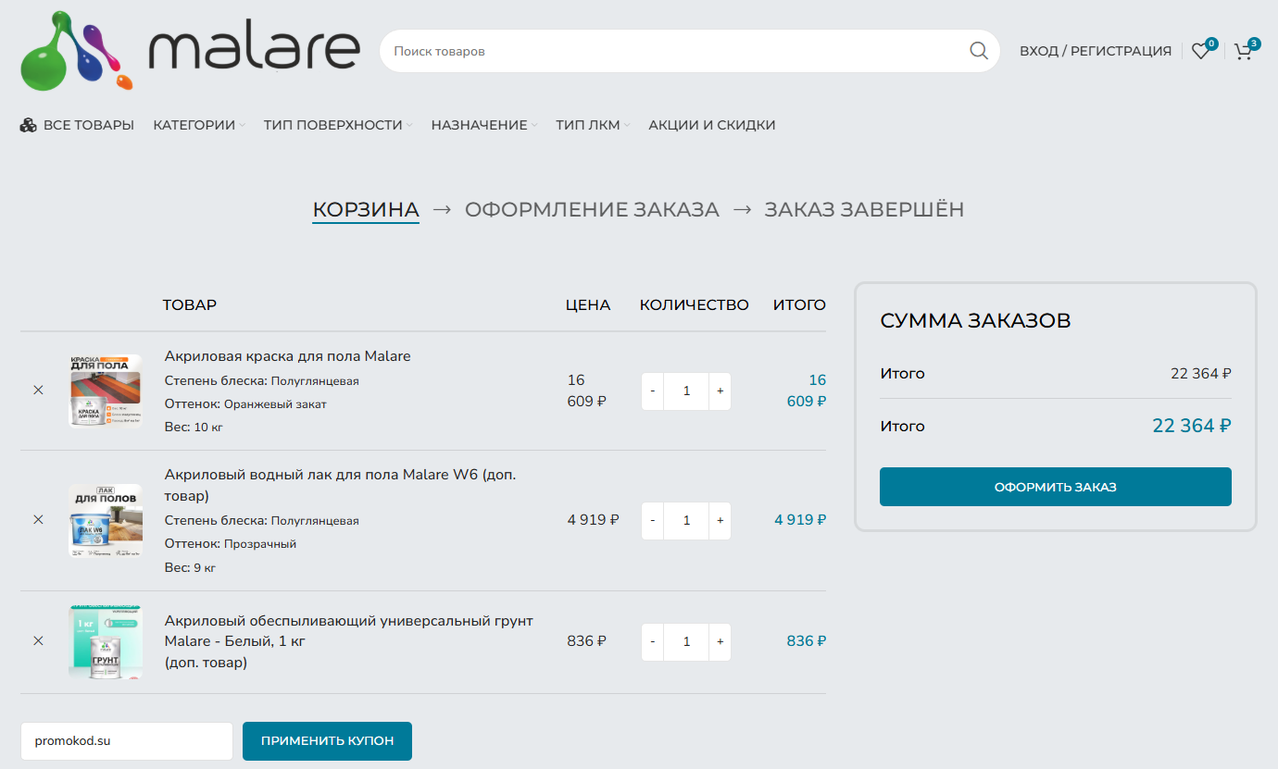The image size is (1278, 769).
Task: Open the shopping cart icon
Action: 1243,52
